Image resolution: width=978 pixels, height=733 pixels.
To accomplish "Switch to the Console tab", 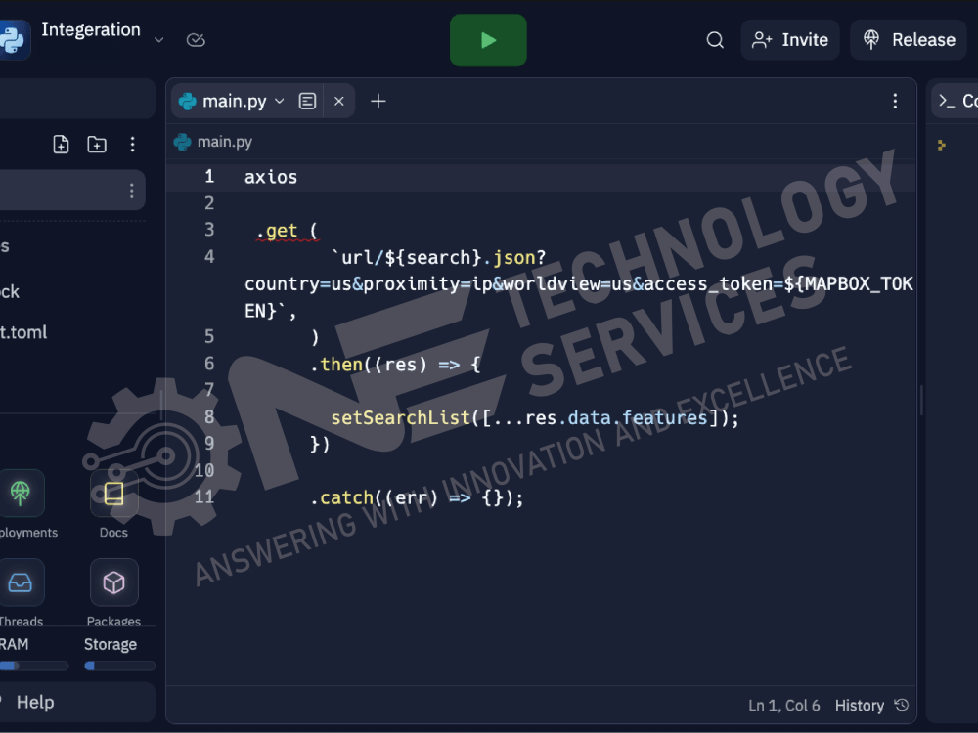I will 957,101.
